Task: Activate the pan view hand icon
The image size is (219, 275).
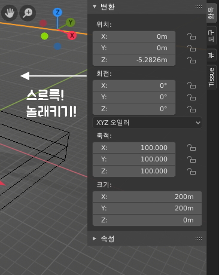Action: click(x=10, y=13)
